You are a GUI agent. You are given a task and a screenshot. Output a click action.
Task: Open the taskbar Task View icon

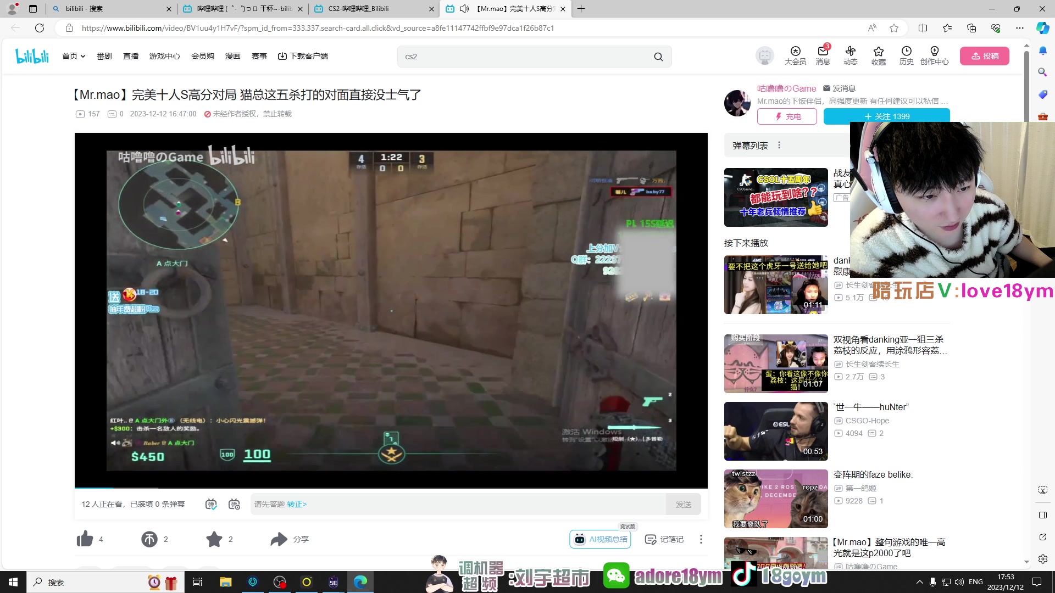[198, 582]
